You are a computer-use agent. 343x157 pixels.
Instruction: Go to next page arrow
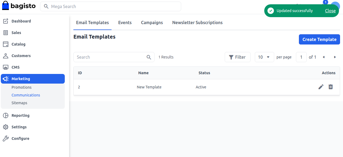tap(335, 57)
